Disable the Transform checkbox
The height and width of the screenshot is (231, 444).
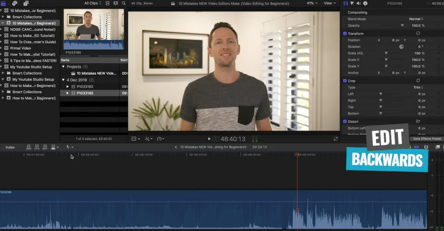tap(345, 33)
